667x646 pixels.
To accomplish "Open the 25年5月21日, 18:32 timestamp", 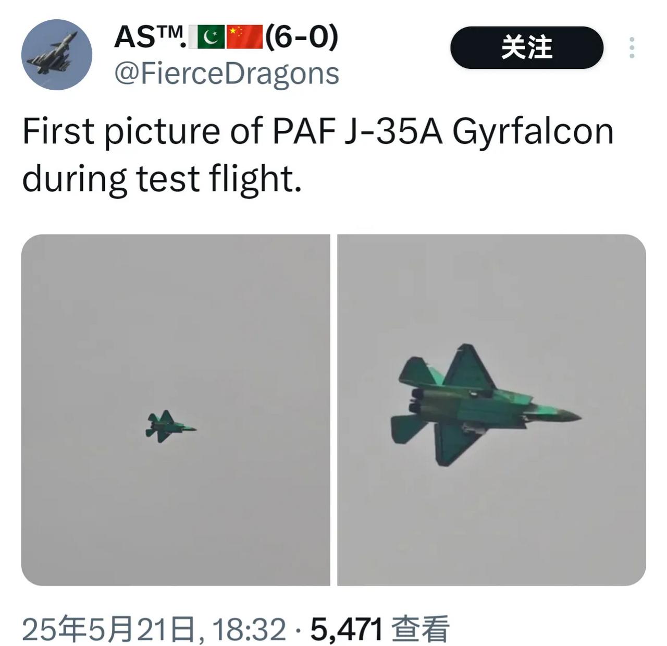I will click(154, 629).
